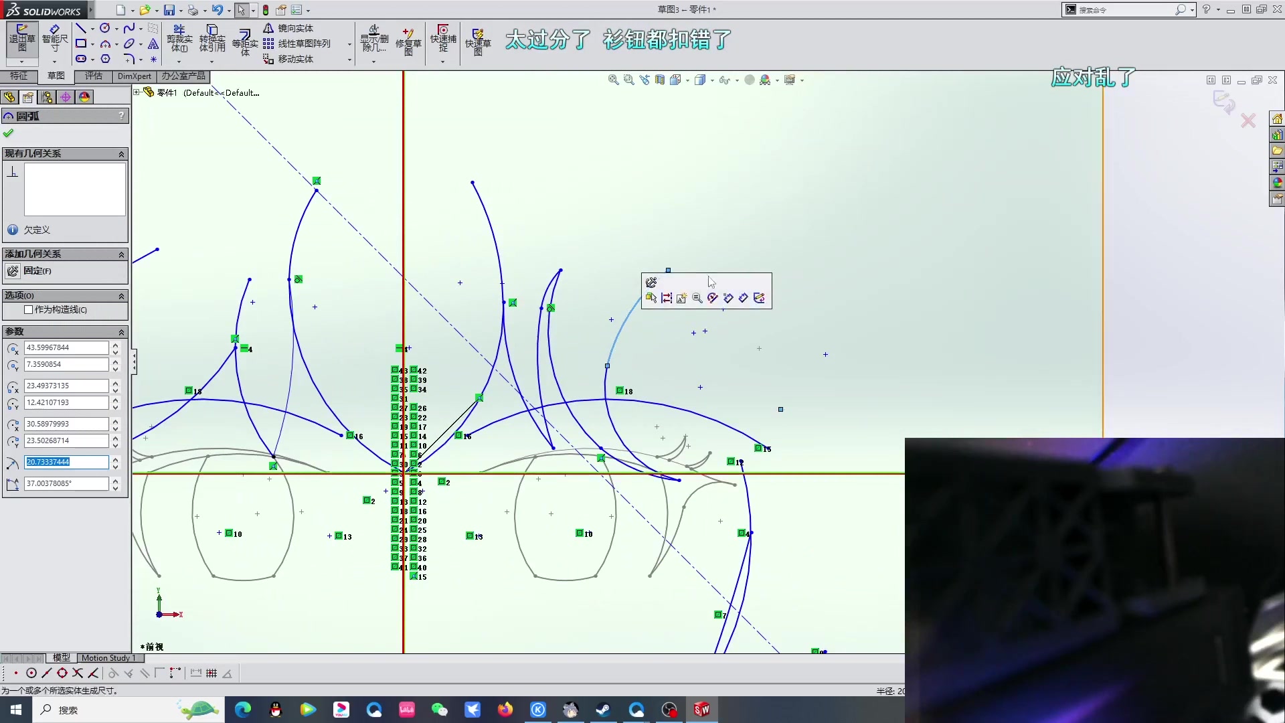Click Zoom to Selection in context toolbar
This screenshot has height=723, width=1285.
[x=697, y=298]
